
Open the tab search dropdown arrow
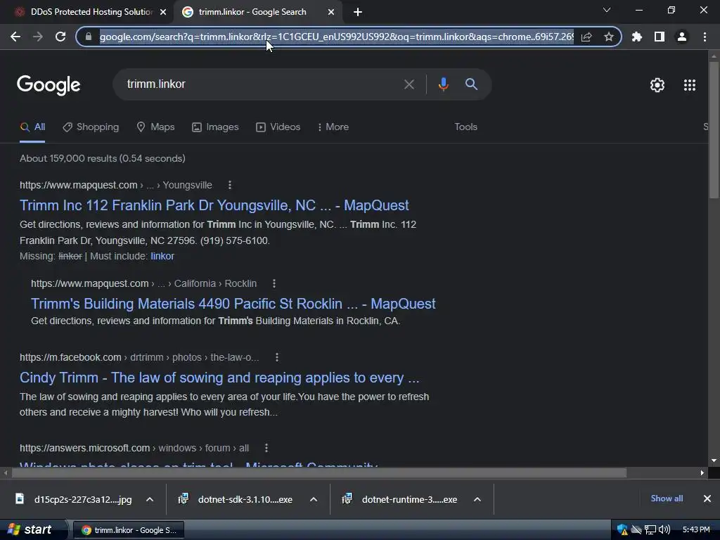pyautogui.click(x=607, y=10)
